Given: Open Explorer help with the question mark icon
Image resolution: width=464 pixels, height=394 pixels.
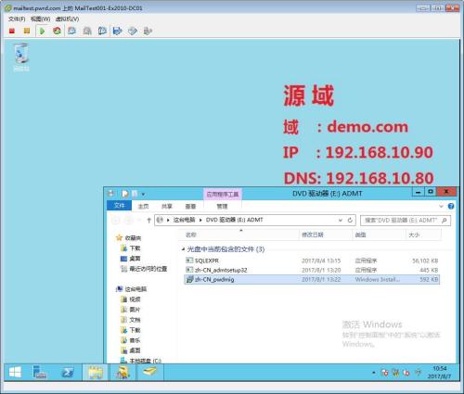Looking at the screenshot, I should click(x=451, y=206).
